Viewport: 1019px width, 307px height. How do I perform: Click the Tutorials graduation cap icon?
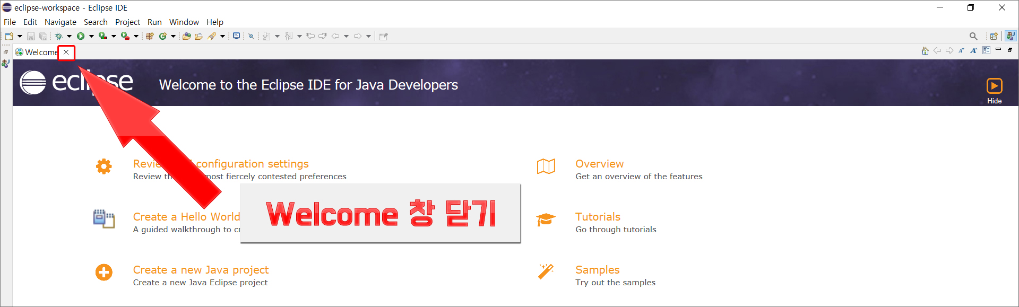pyautogui.click(x=546, y=220)
